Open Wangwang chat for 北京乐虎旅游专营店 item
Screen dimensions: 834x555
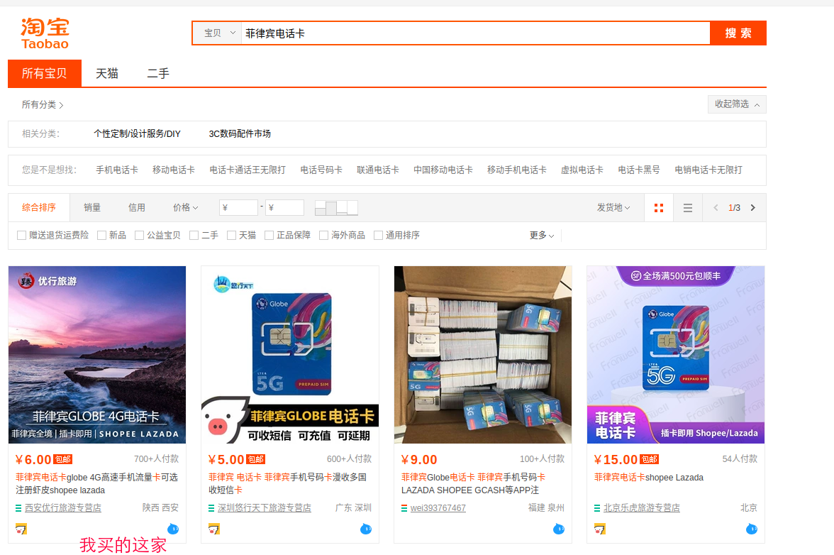click(752, 529)
